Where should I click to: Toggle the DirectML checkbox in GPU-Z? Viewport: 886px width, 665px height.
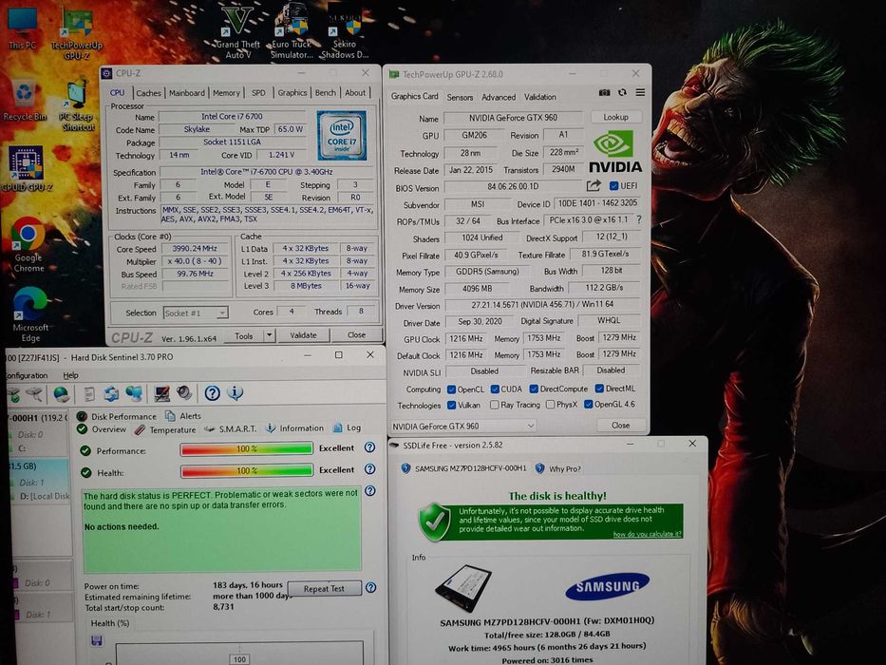coord(599,389)
